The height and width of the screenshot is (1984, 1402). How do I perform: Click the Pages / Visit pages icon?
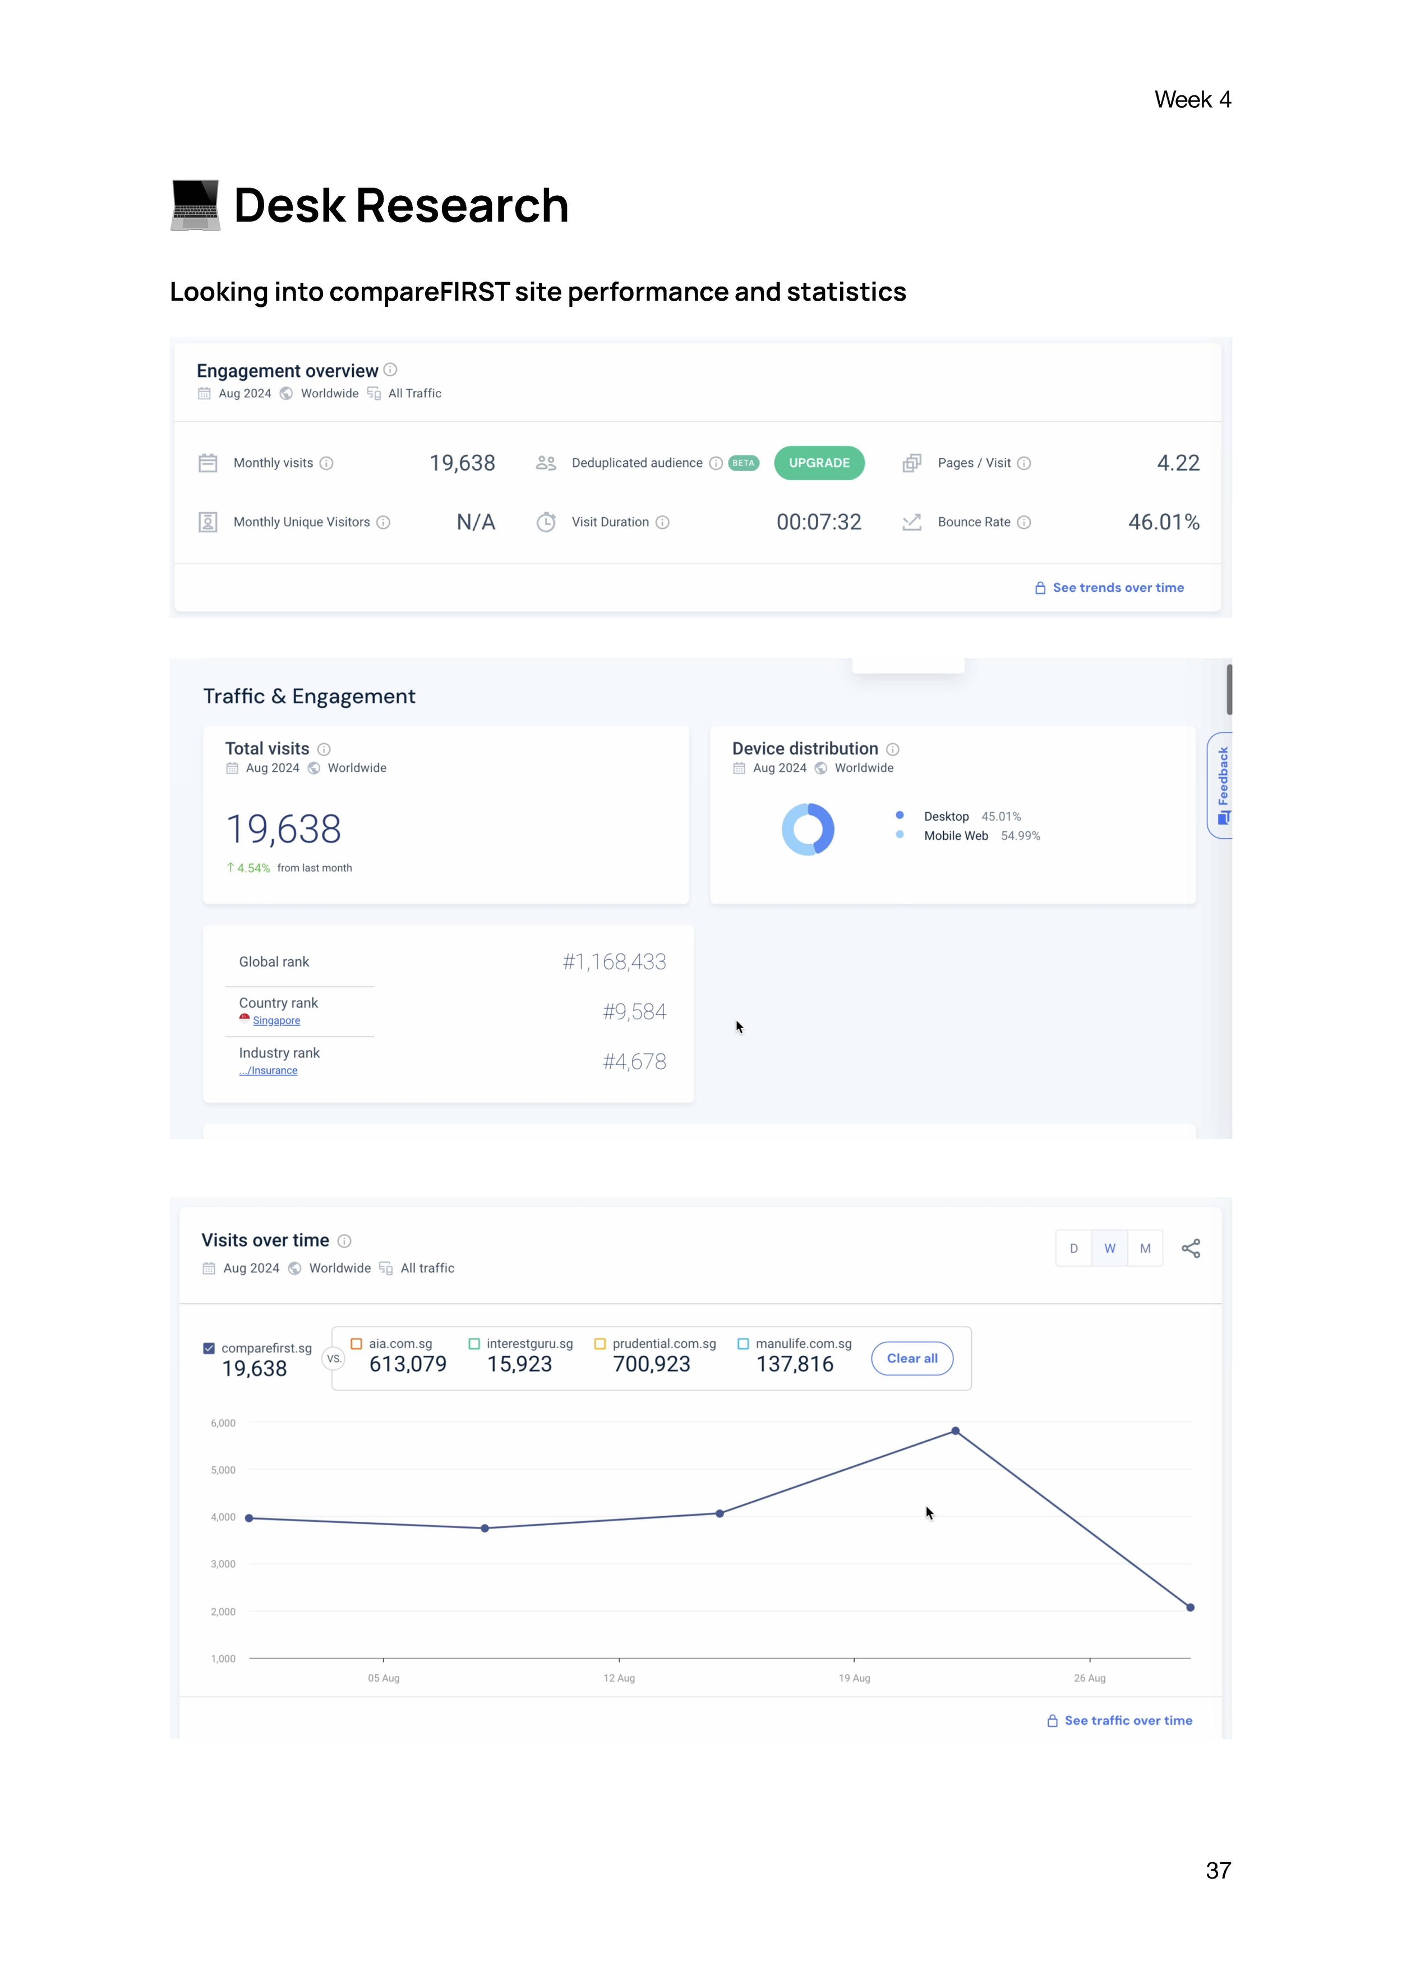click(x=911, y=463)
